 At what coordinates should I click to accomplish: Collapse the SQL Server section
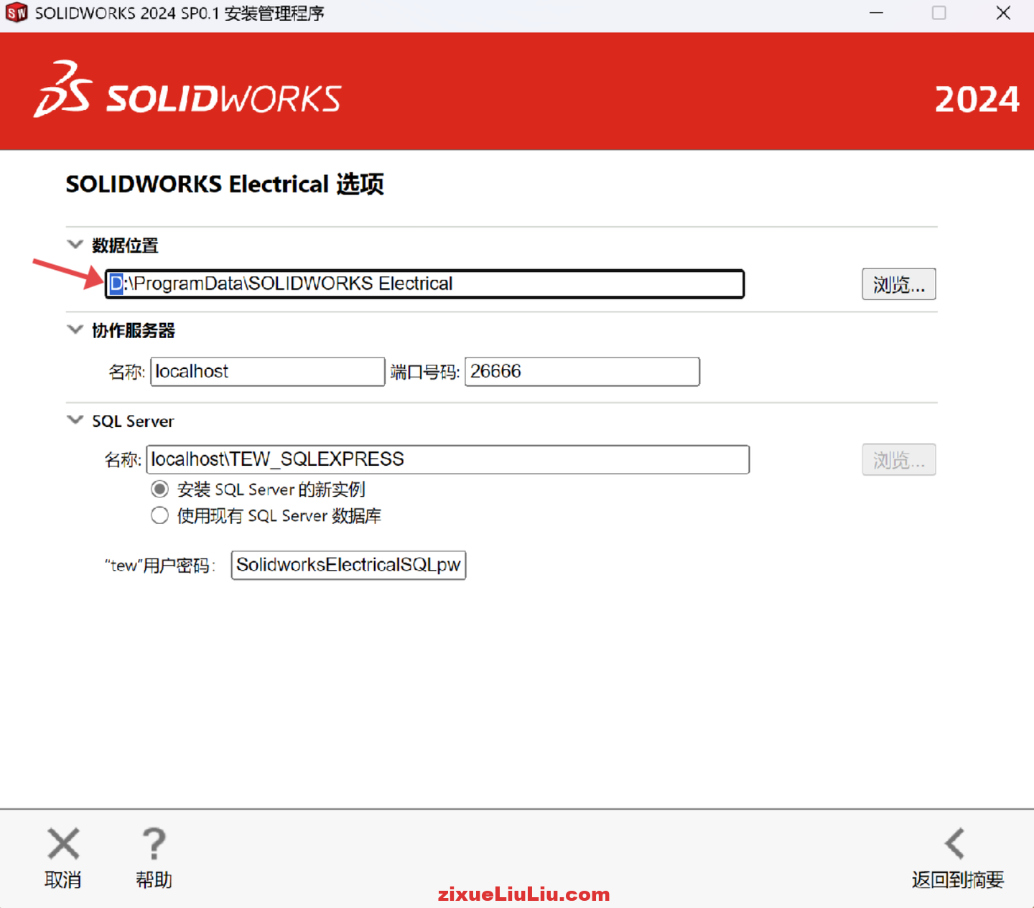coord(75,420)
